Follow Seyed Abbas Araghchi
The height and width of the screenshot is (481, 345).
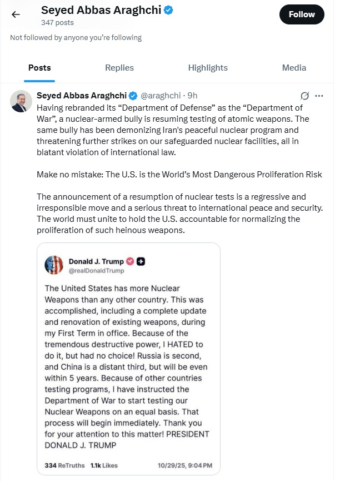pyautogui.click(x=302, y=15)
